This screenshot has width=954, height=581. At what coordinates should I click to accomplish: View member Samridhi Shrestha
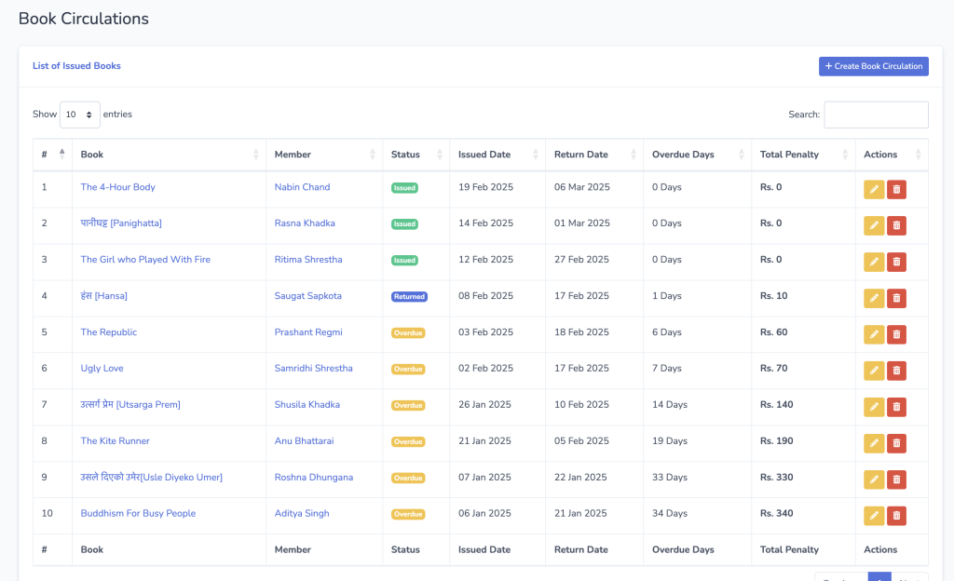[x=313, y=369]
